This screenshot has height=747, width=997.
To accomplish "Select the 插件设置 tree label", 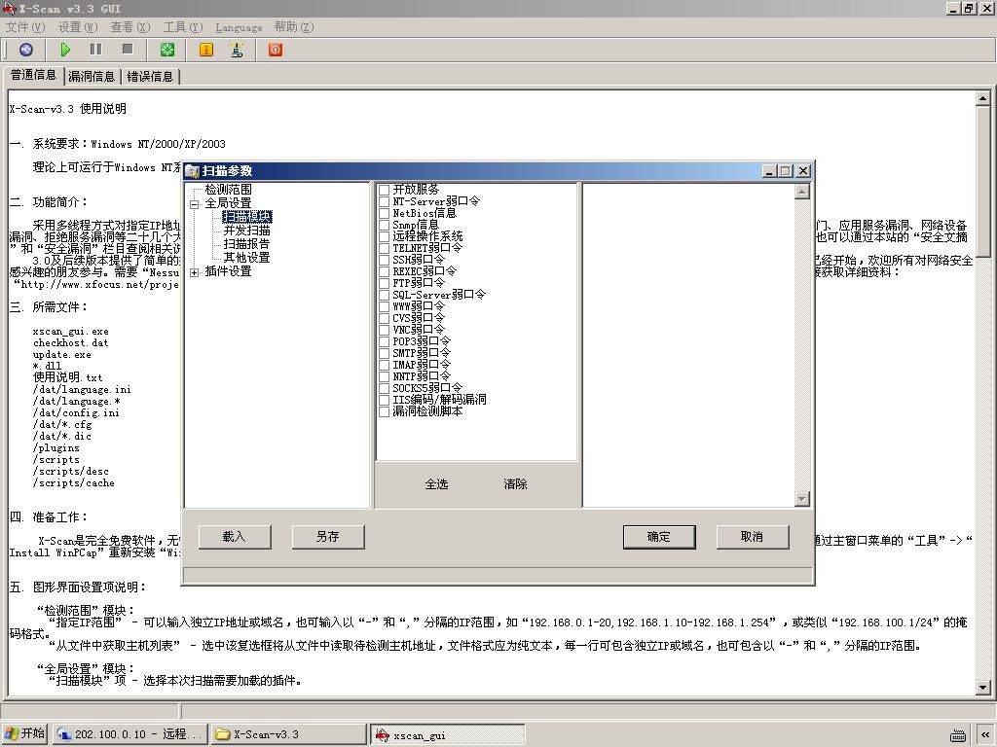I will (x=228, y=271).
